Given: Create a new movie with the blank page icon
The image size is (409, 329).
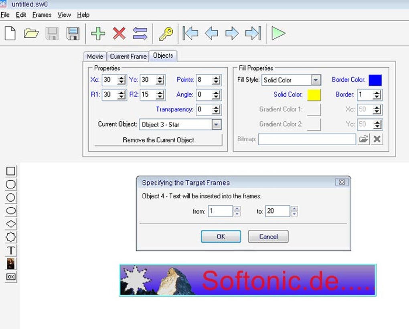Looking at the screenshot, I should 10,34.
